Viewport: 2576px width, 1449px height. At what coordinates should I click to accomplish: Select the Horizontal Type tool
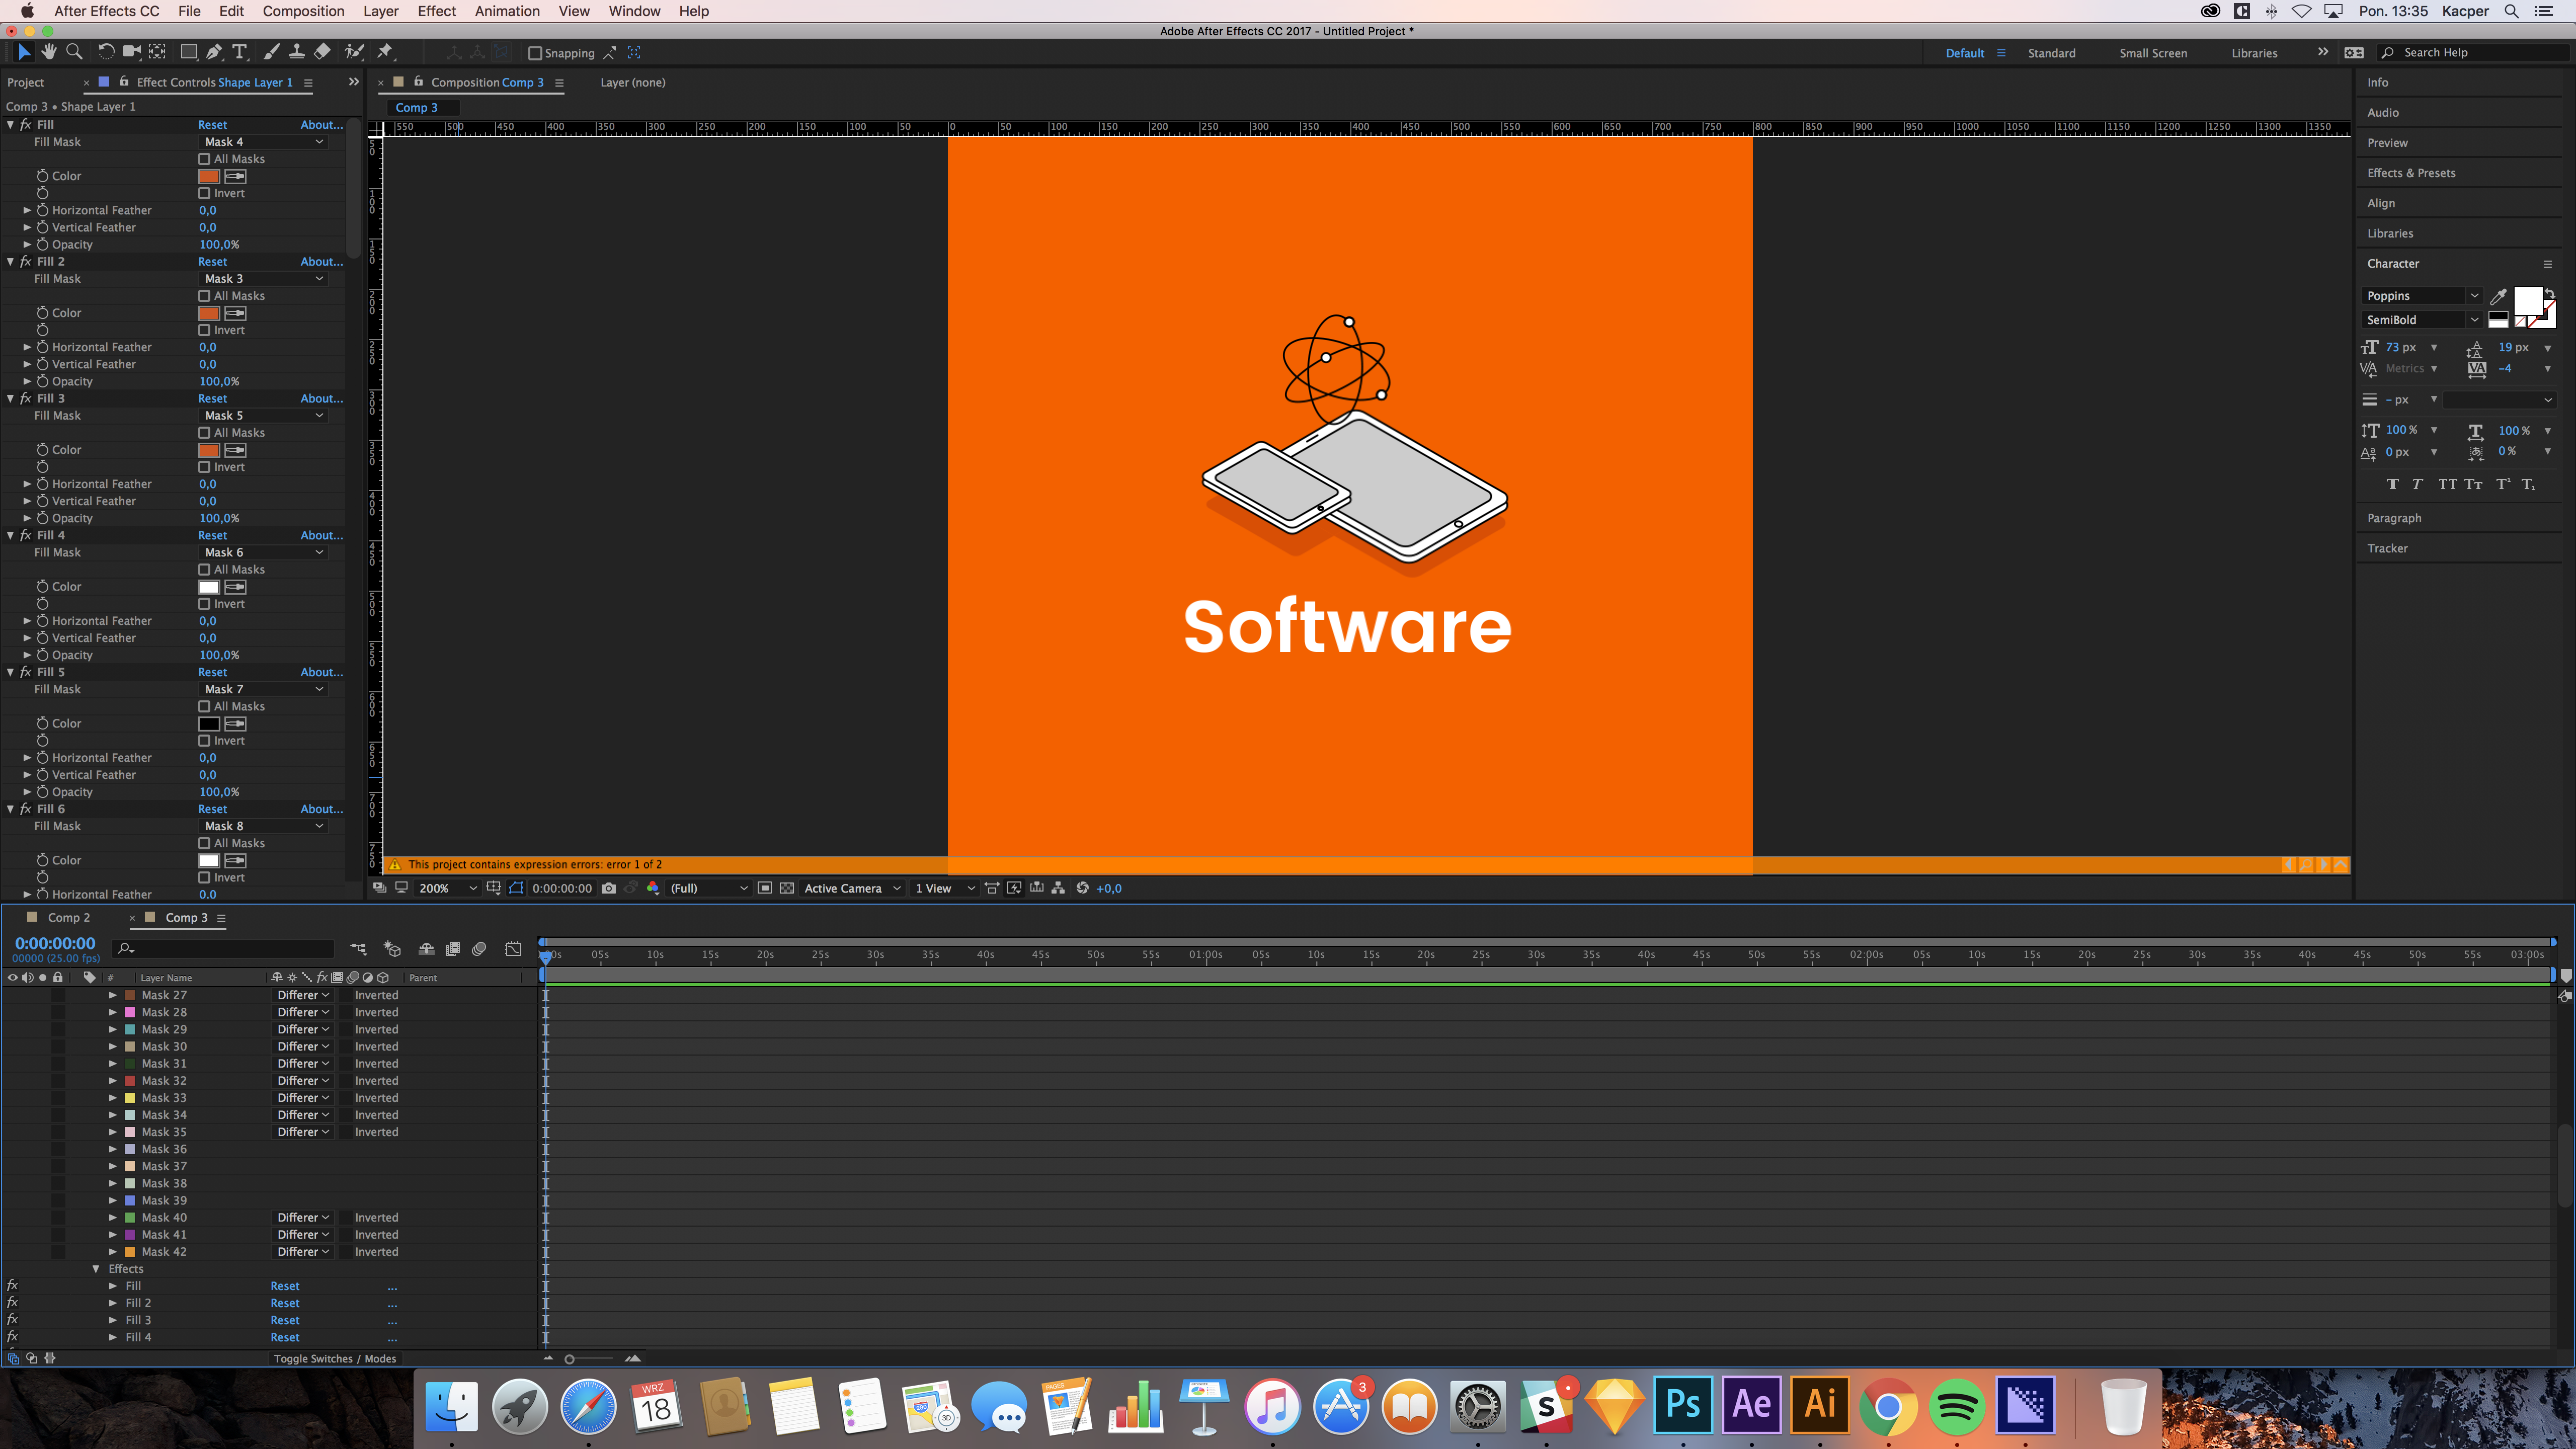240,52
